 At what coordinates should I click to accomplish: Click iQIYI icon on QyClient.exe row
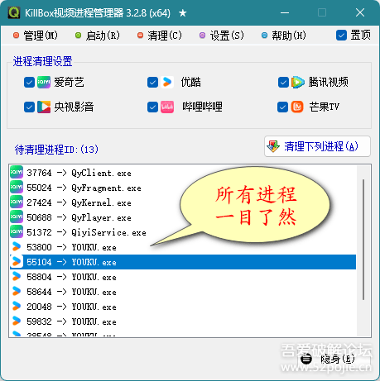tap(17, 172)
